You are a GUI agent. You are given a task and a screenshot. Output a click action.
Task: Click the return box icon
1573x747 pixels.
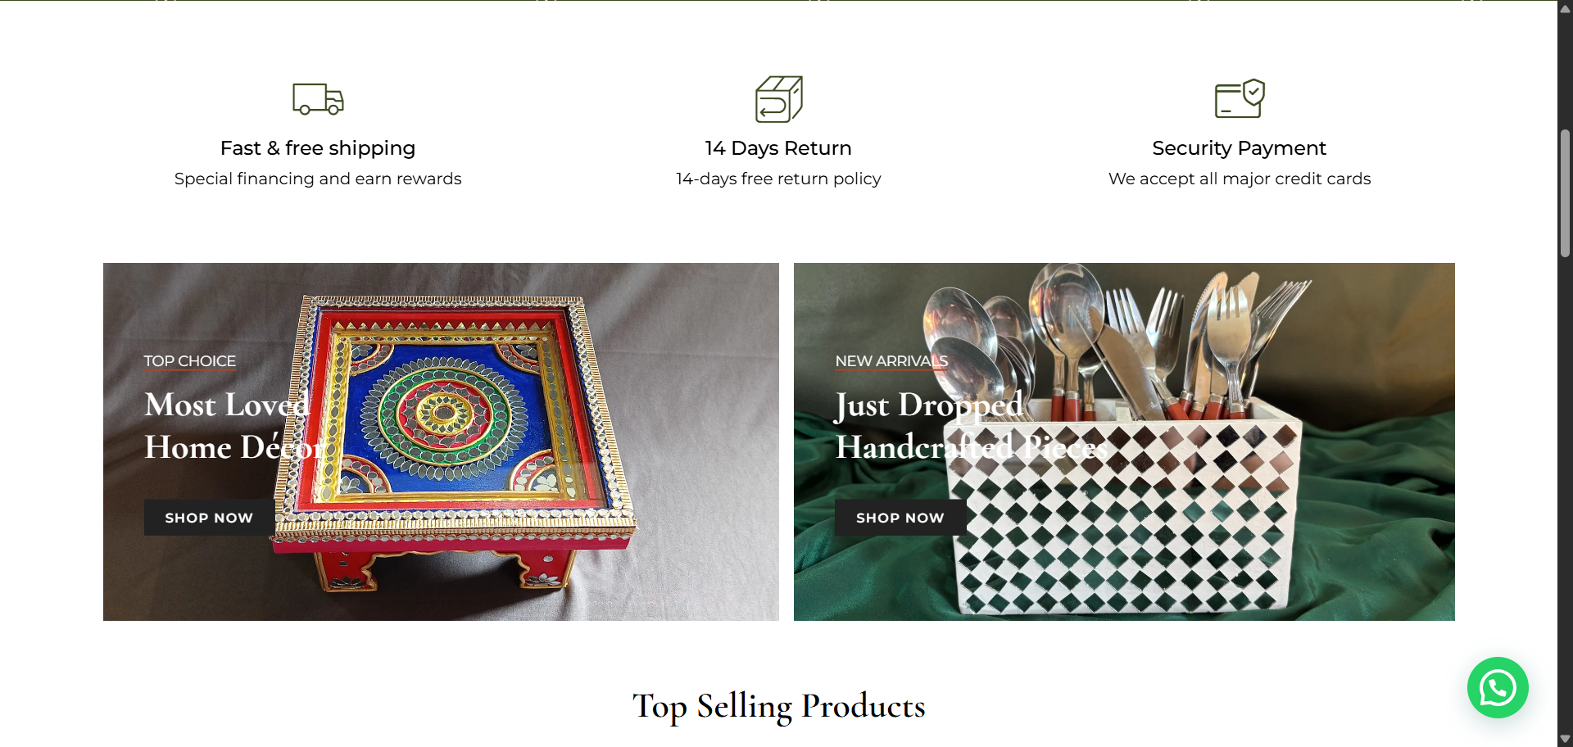[778, 99]
